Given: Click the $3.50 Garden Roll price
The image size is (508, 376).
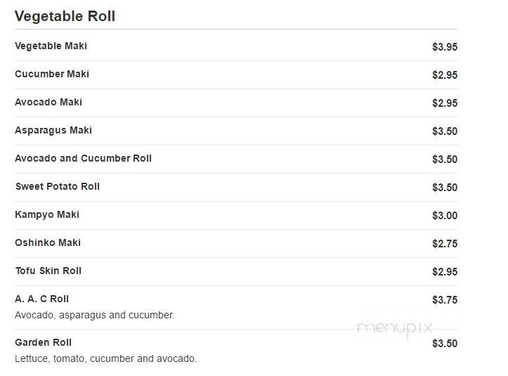Looking at the screenshot, I should coord(445,344).
